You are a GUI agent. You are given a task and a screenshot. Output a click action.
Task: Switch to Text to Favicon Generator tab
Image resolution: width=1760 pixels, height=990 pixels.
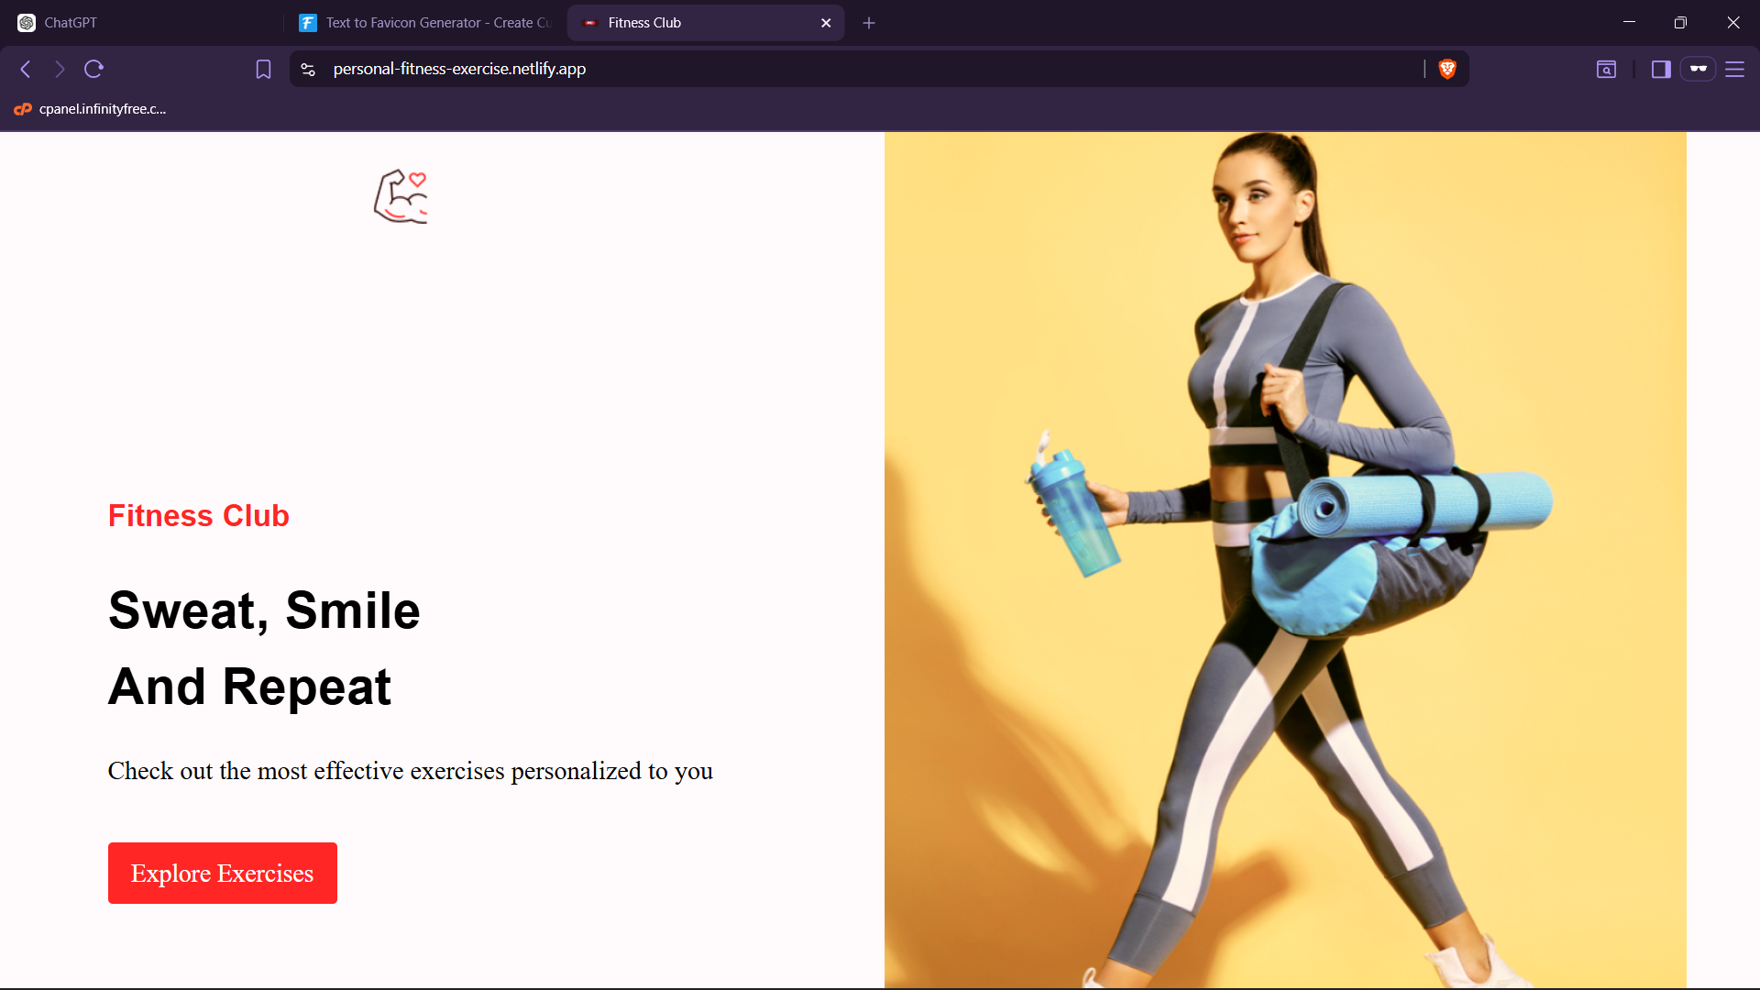(426, 23)
